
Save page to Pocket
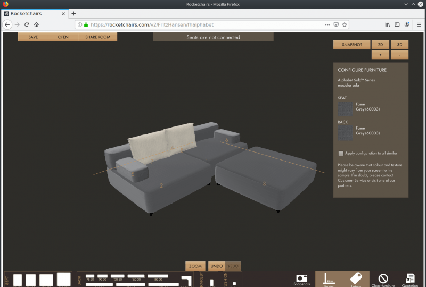(336, 24)
